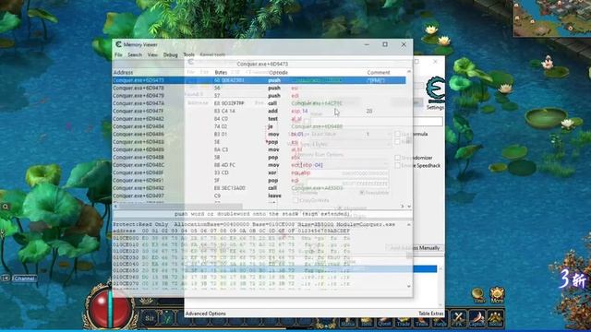Click the disassembler horizontal scroll-right arrow
Viewport: 591px width, 332px height.
pos(403,207)
